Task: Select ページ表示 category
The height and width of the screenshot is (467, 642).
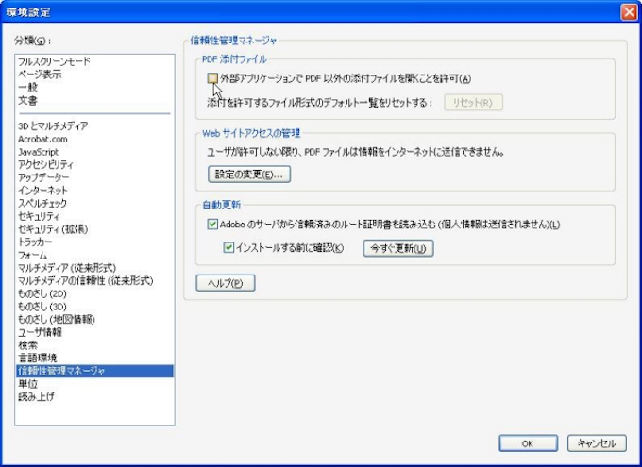Action: 40,75
